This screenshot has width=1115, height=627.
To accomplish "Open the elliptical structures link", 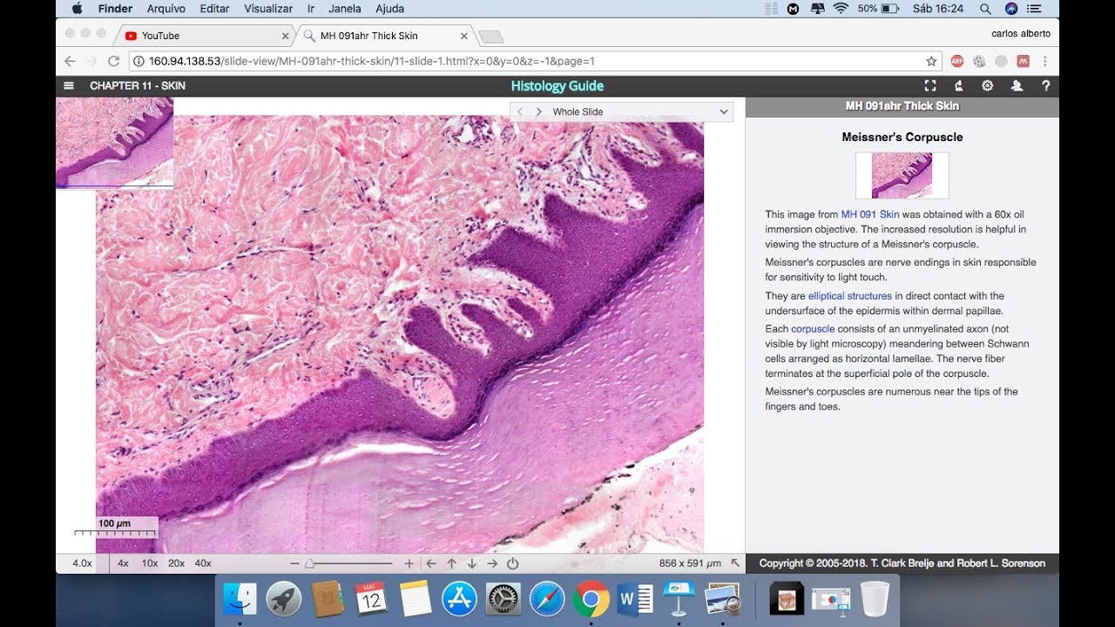I will (x=850, y=296).
